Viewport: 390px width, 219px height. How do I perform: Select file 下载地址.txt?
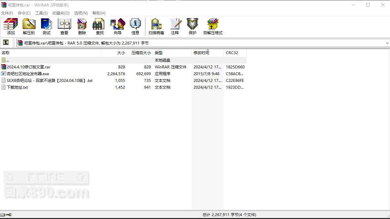click(17, 87)
